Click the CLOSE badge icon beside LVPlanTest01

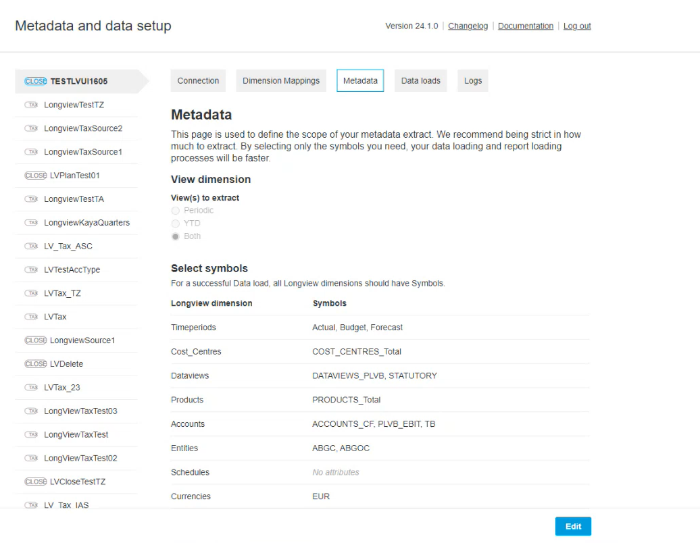35,176
